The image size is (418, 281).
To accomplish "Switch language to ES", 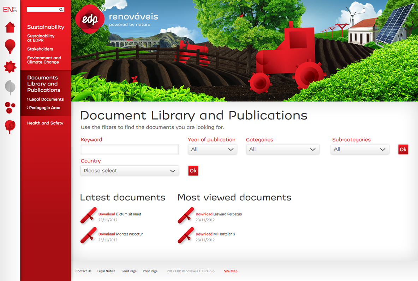I will point(15,11).
